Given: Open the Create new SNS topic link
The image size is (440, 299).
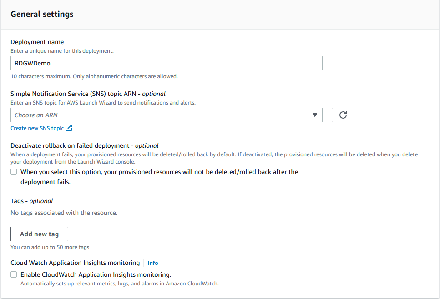Looking at the screenshot, I should 37,128.
